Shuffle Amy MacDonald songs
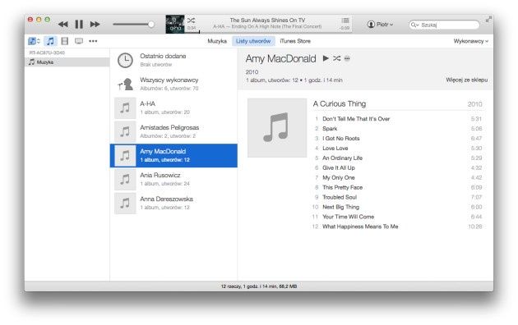 (336, 58)
